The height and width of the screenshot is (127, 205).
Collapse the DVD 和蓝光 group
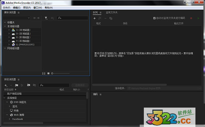[x=7, y=102]
